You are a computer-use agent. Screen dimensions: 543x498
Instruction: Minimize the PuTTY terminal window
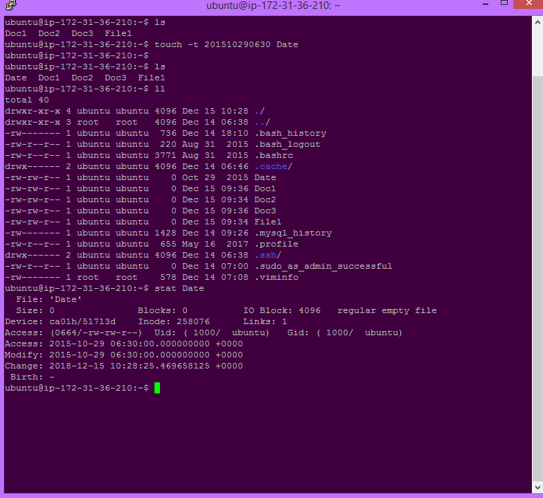click(486, 4)
